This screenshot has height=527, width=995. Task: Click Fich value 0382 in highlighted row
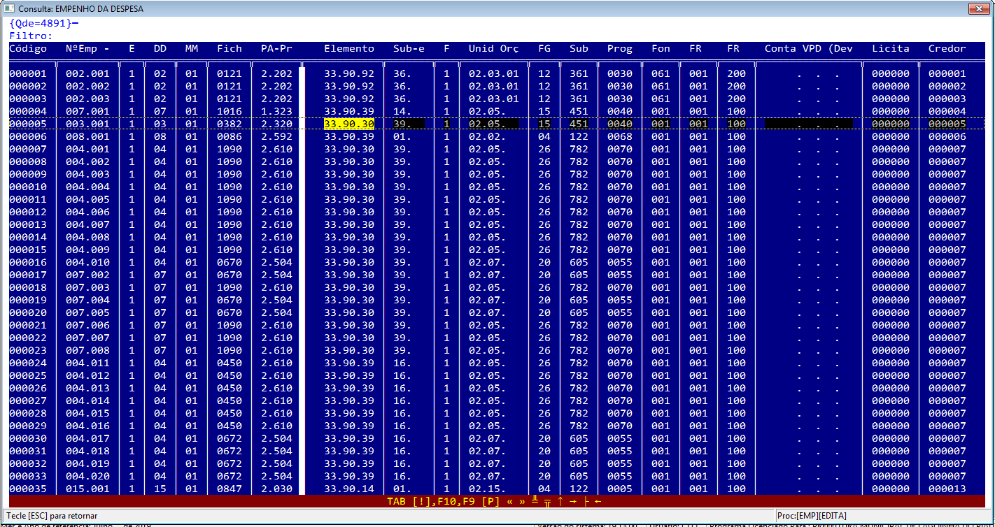point(230,124)
